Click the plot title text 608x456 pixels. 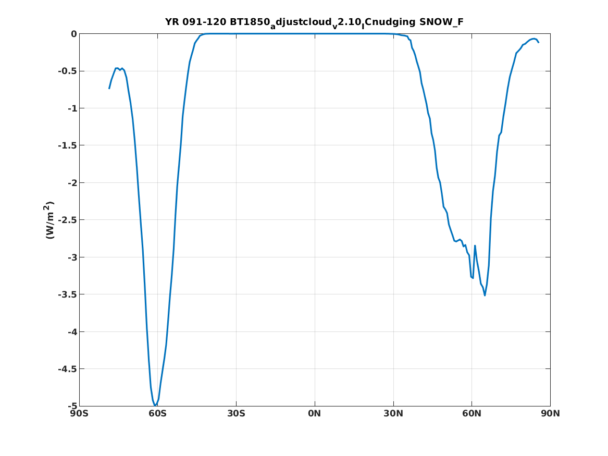tap(314, 22)
